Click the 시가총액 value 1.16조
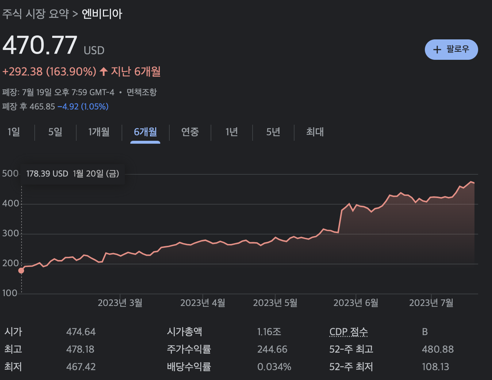The height and width of the screenshot is (380, 492). pyautogui.click(x=269, y=332)
